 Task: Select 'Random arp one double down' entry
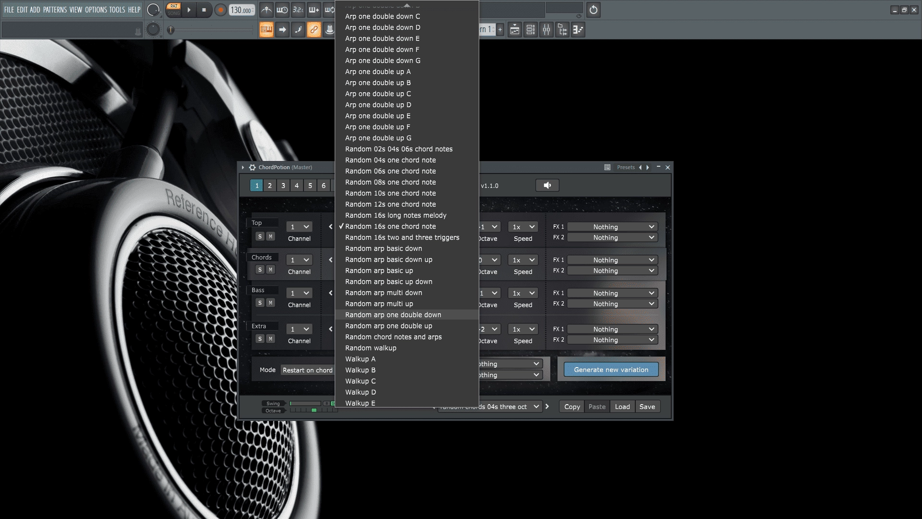(407, 315)
